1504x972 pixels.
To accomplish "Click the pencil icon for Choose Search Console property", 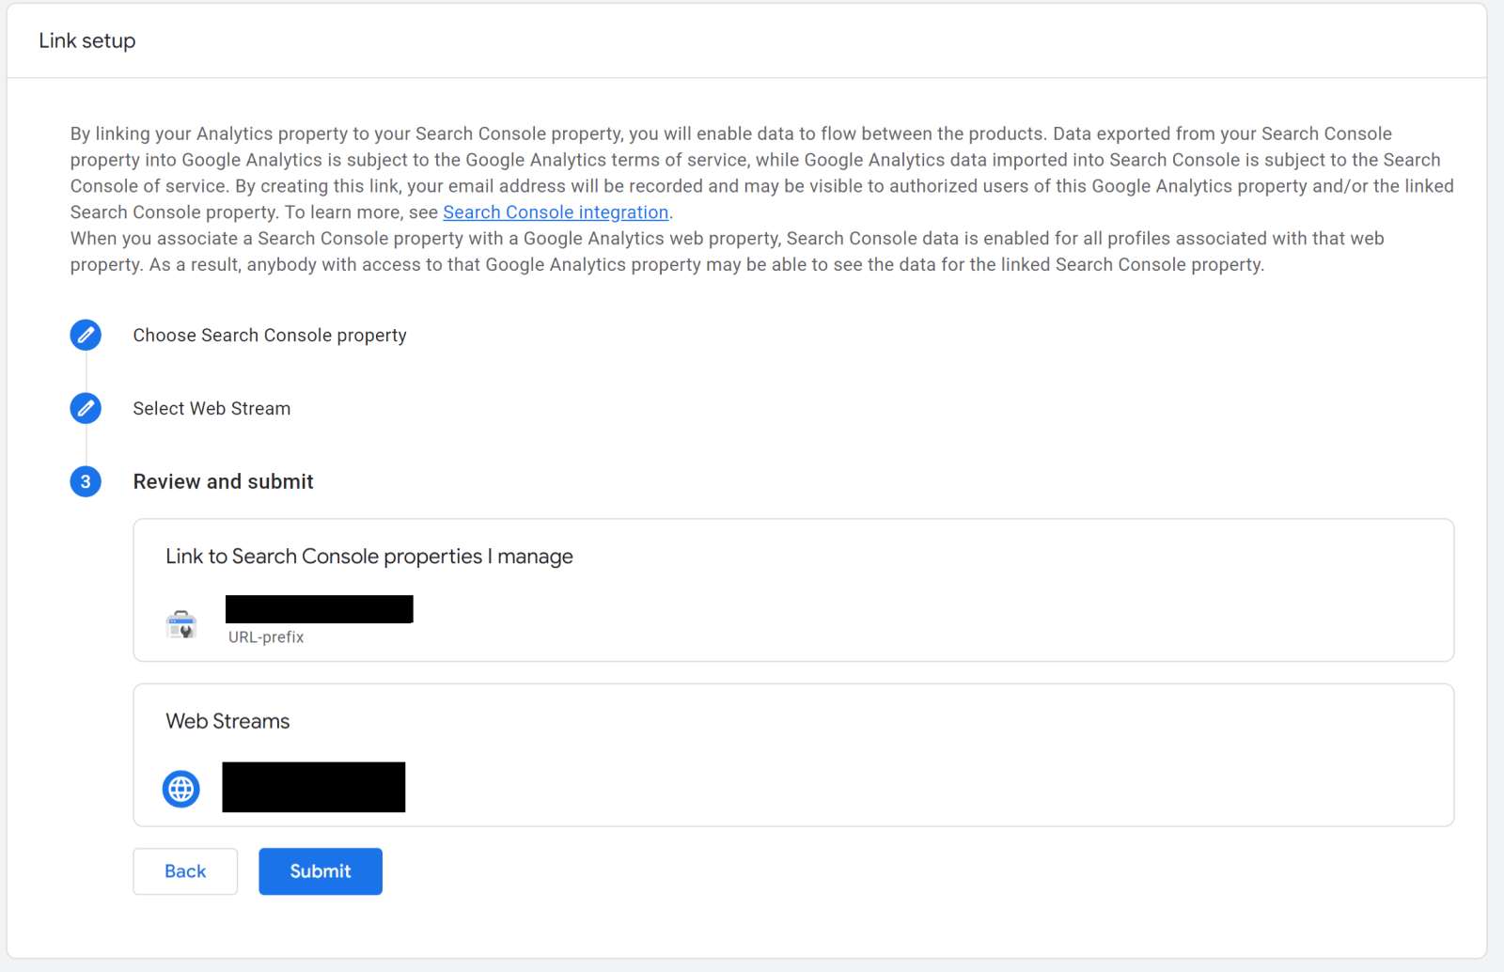I will pyautogui.click(x=86, y=335).
